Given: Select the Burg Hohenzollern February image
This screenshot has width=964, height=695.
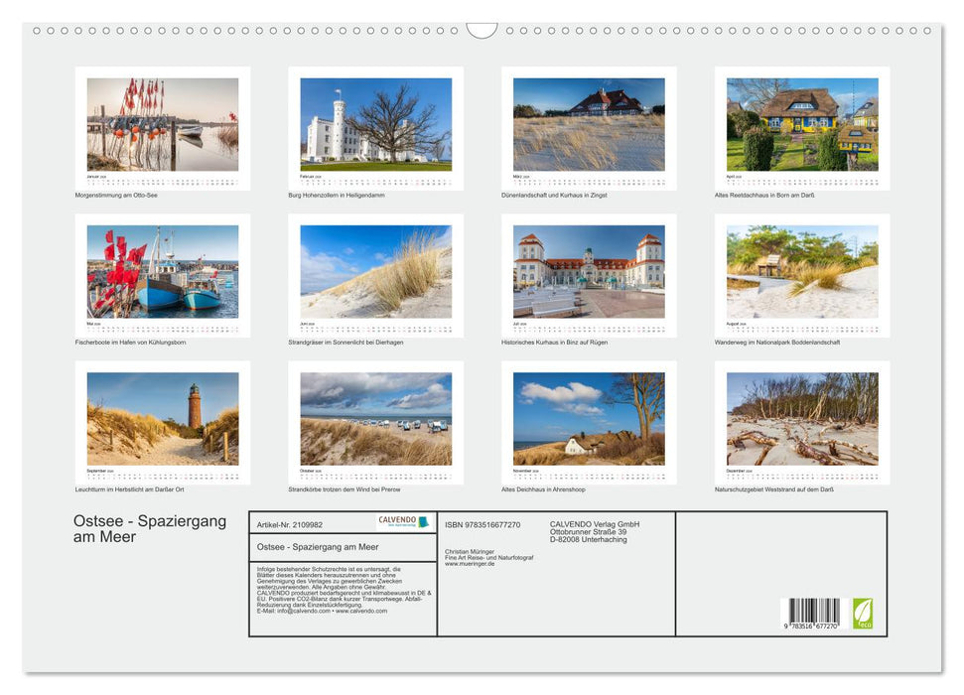Looking at the screenshot, I should (377, 125).
